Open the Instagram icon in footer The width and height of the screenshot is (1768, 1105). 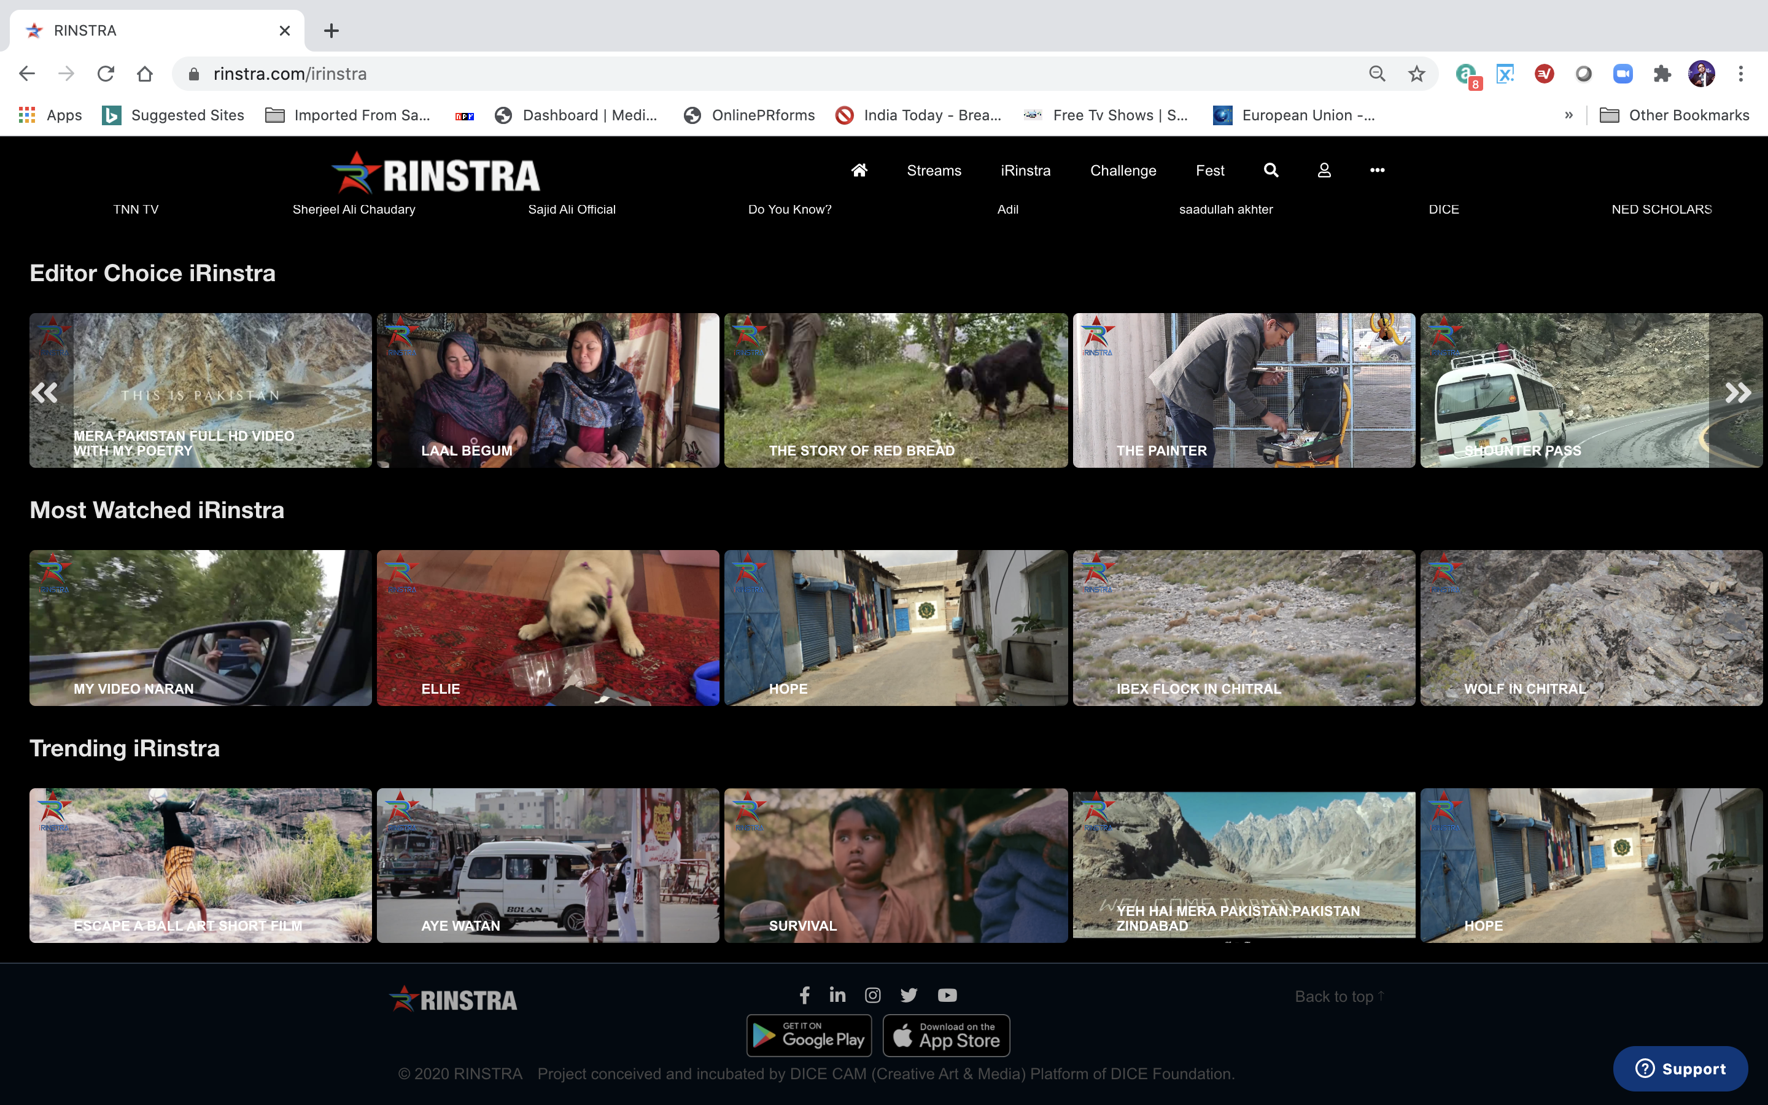(872, 995)
